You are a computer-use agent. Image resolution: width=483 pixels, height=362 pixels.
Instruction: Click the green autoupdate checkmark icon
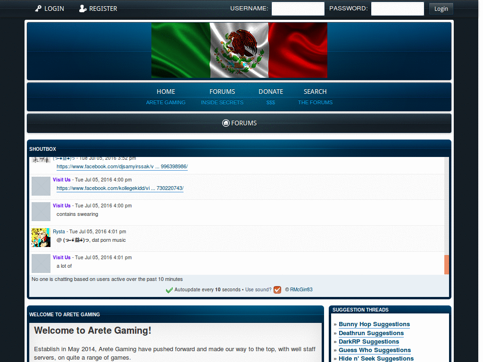tap(169, 290)
